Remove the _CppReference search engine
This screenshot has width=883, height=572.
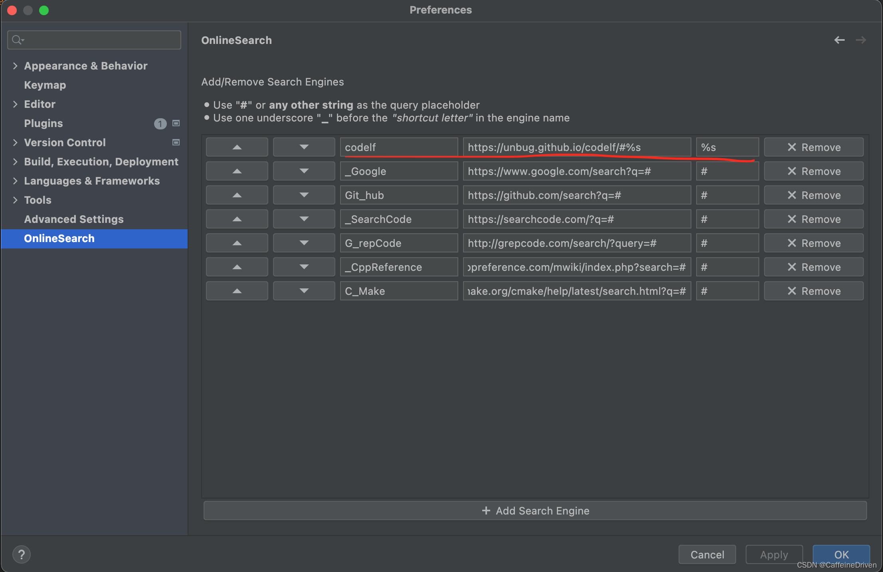[814, 267]
